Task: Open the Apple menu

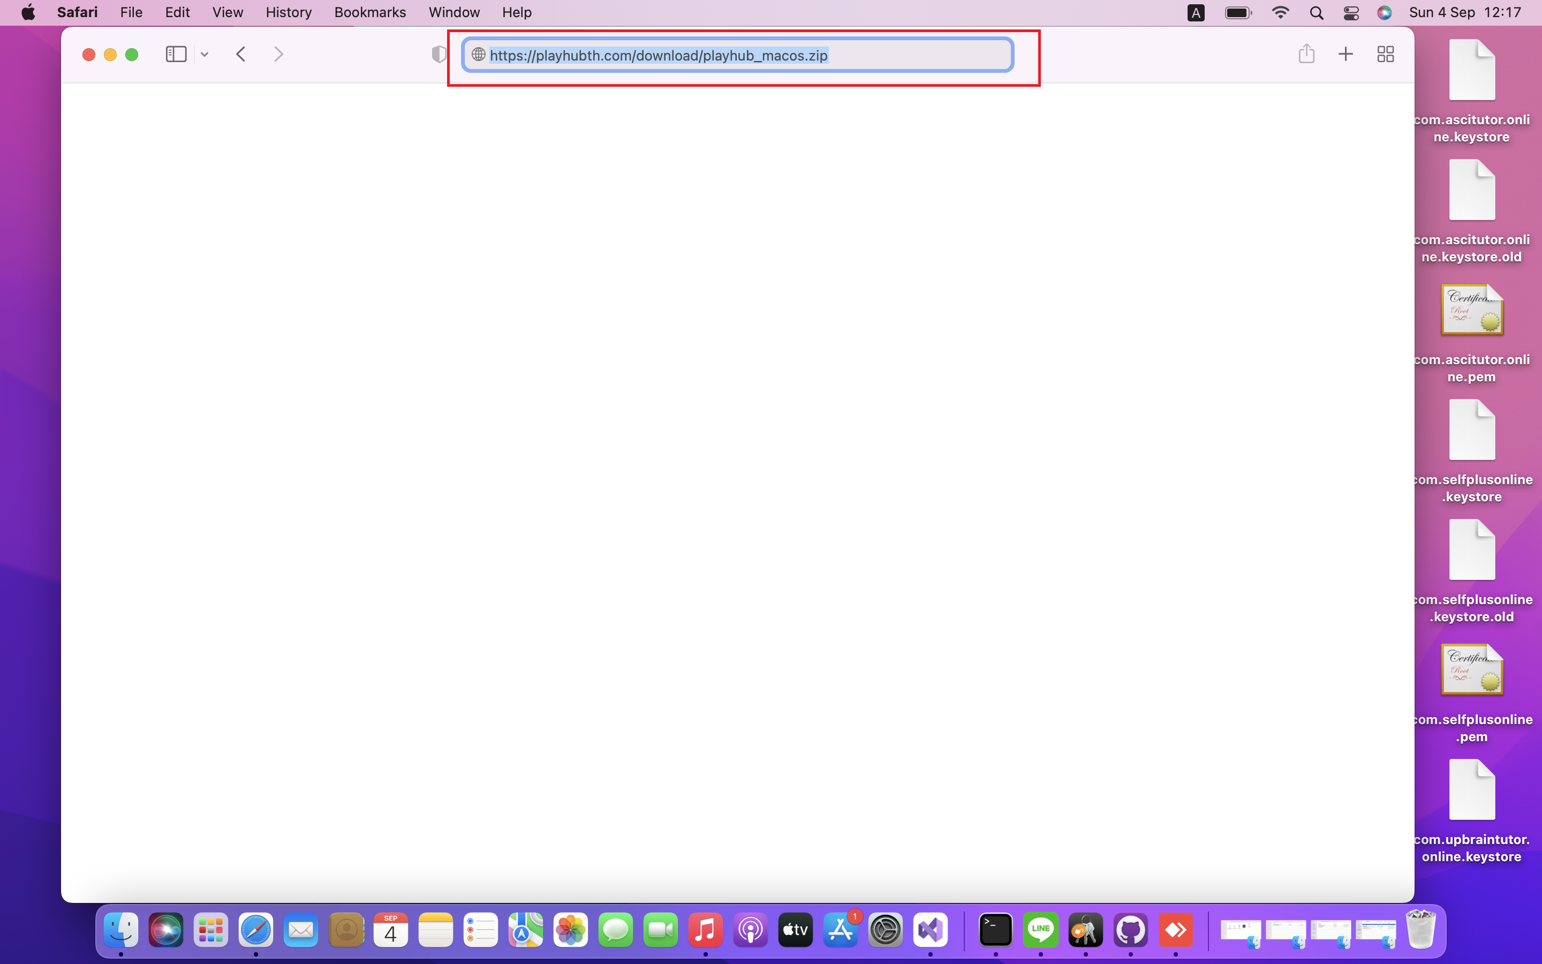Action: [x=29, y=12]
